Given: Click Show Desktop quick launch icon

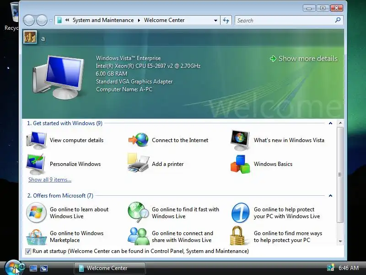Looking at the screenshot, I should (33, 268).
